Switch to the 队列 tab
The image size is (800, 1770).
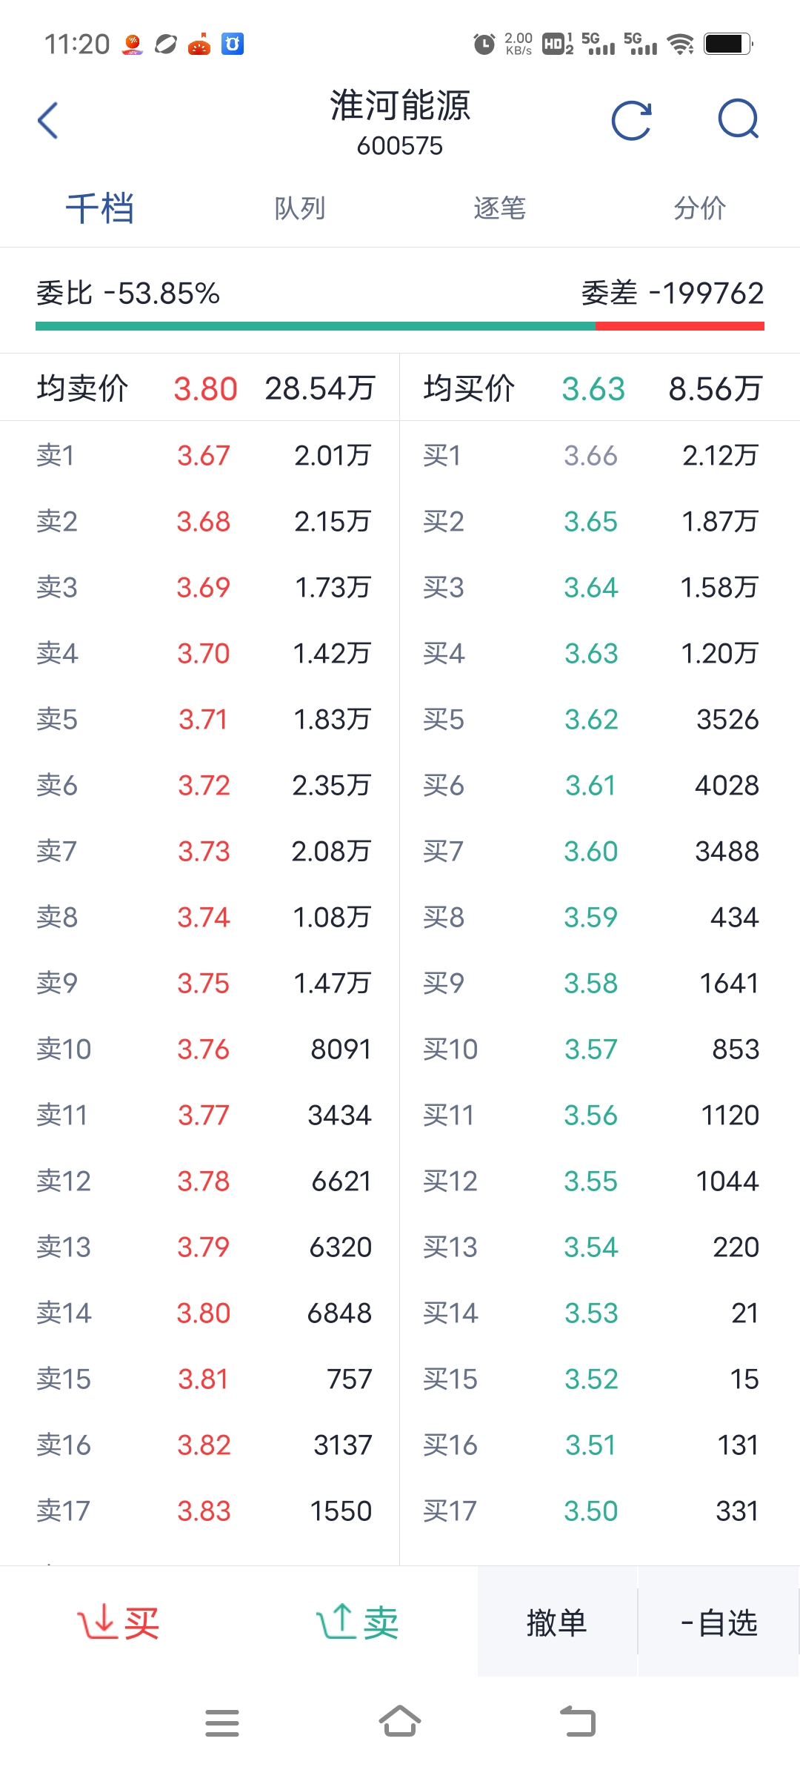(x=300, y=208)
